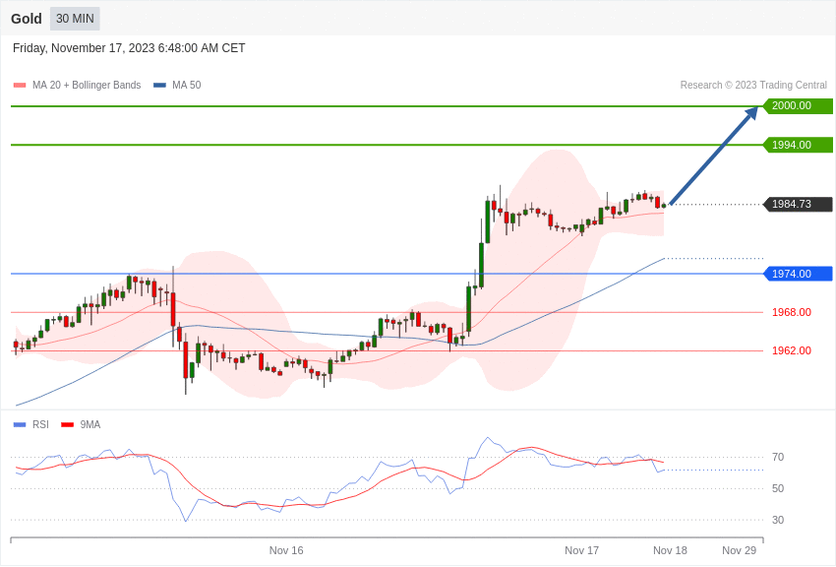Screen dimensions: 836x567
Task: Click the red 9MA legend swatch
Action: 67,424
